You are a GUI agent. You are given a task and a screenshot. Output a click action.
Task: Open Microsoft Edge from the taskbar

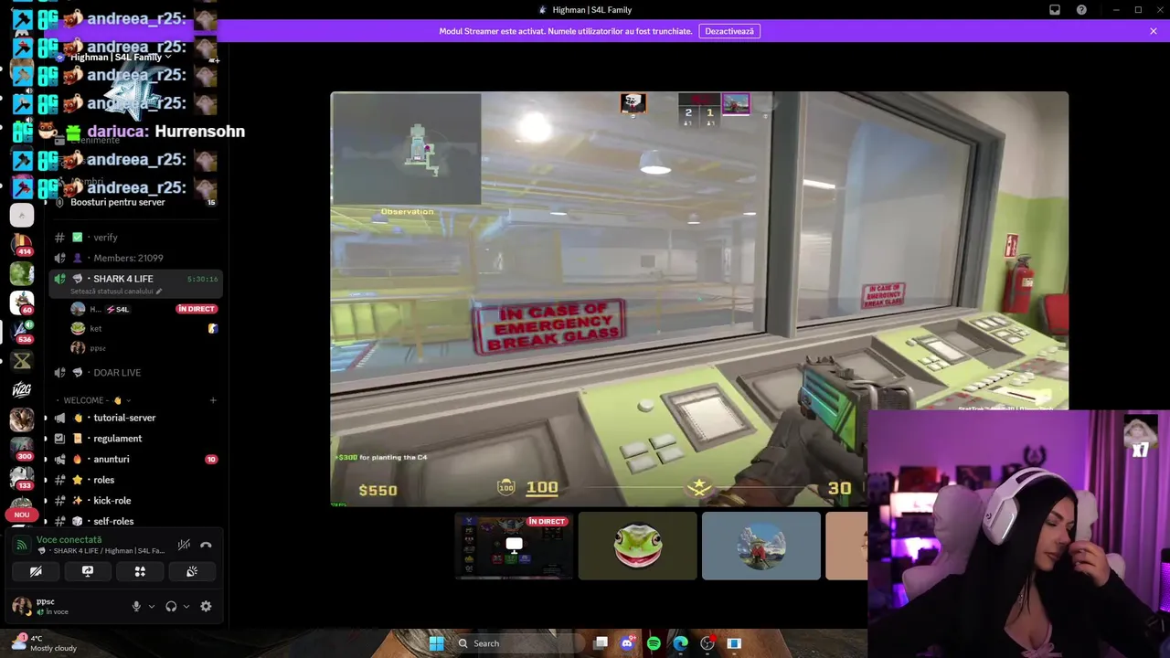pos(680,643)
